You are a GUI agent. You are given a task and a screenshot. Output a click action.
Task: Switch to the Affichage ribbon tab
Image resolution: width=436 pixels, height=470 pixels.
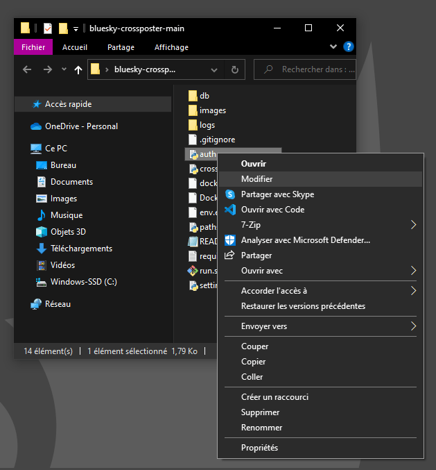171,47
